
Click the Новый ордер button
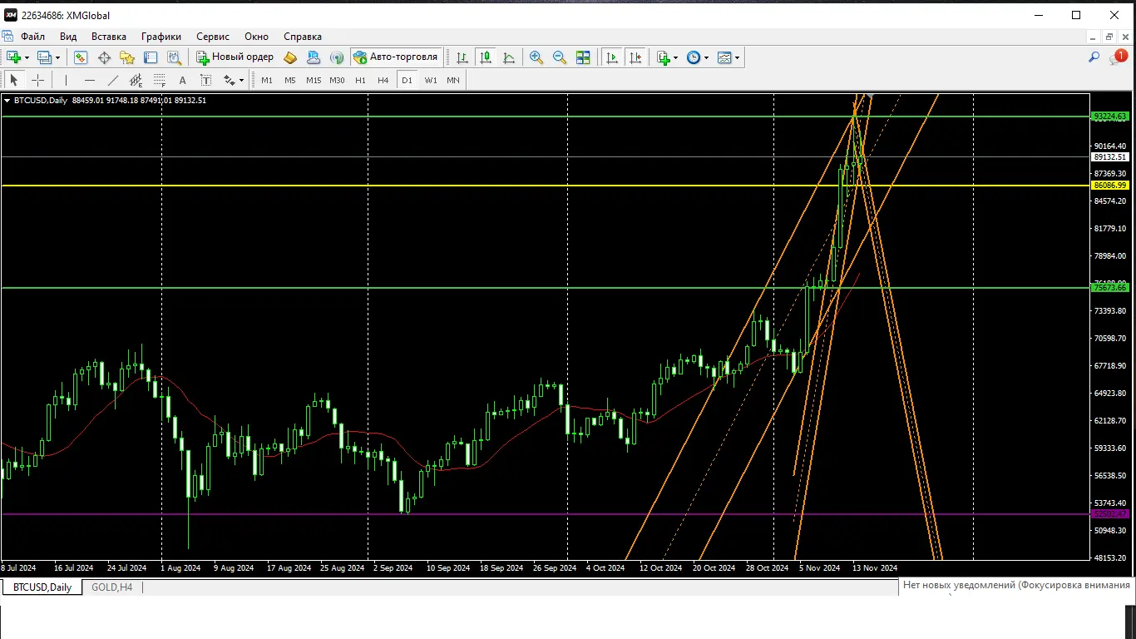click(x=235, y=57)
